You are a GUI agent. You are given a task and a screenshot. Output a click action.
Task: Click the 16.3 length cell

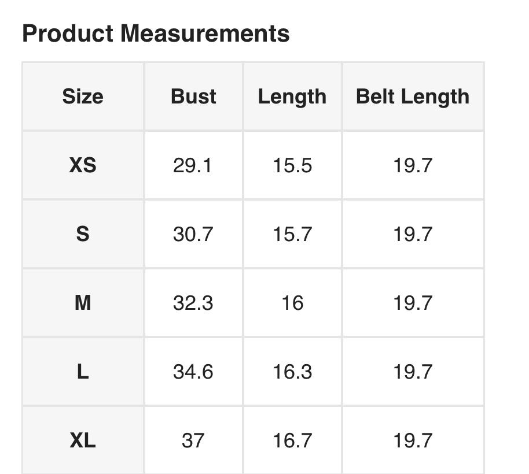click(292, 372)
